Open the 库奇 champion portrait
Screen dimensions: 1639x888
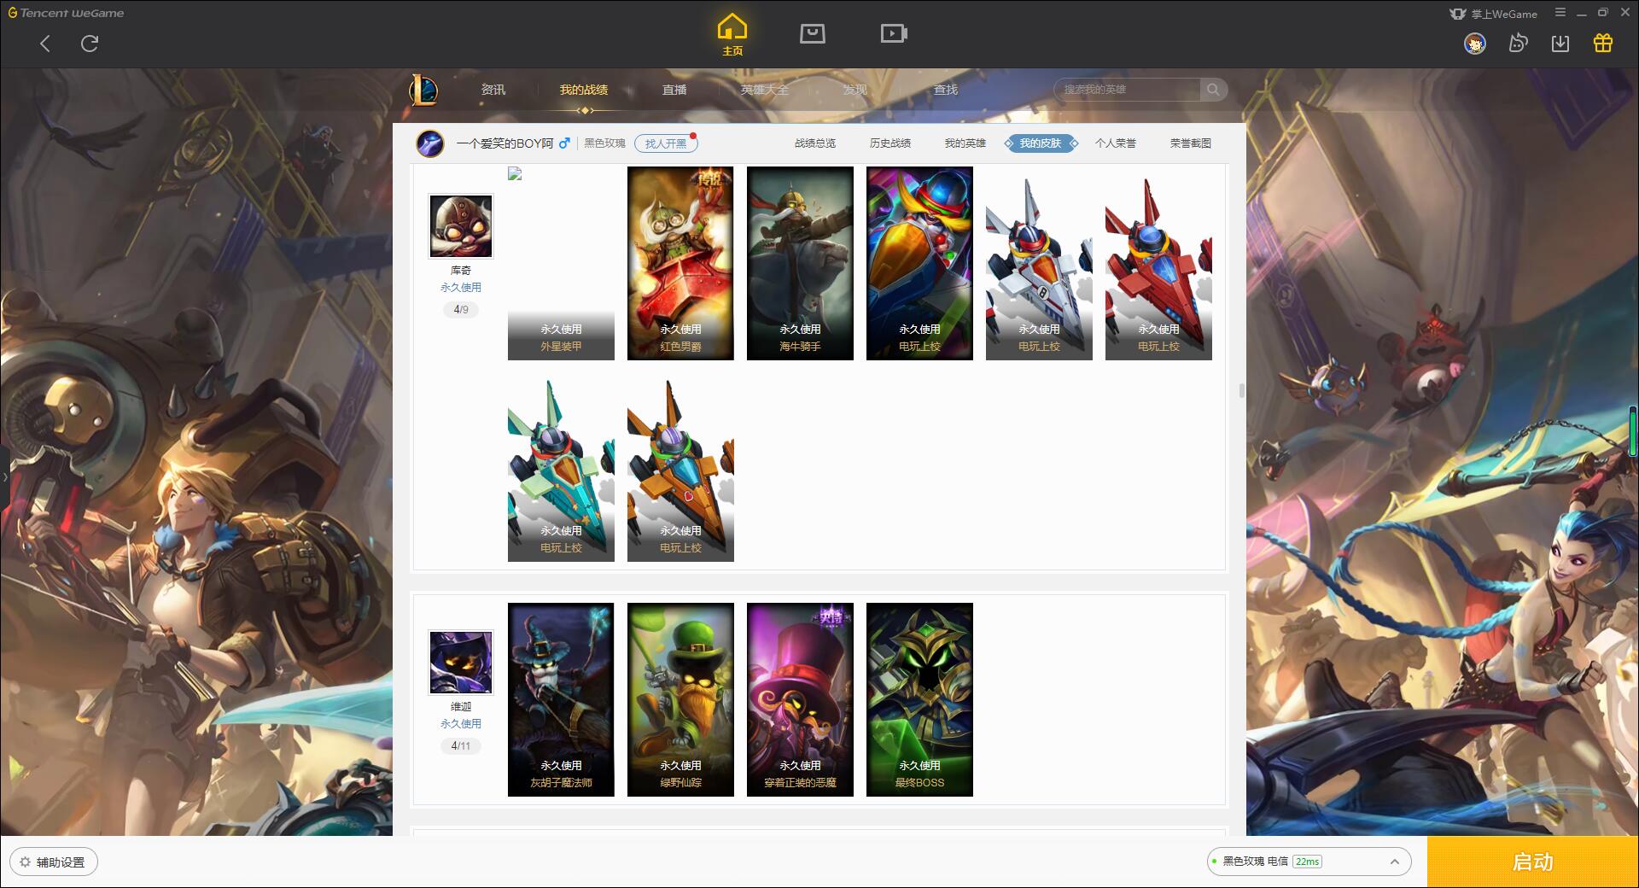[461, 226]
